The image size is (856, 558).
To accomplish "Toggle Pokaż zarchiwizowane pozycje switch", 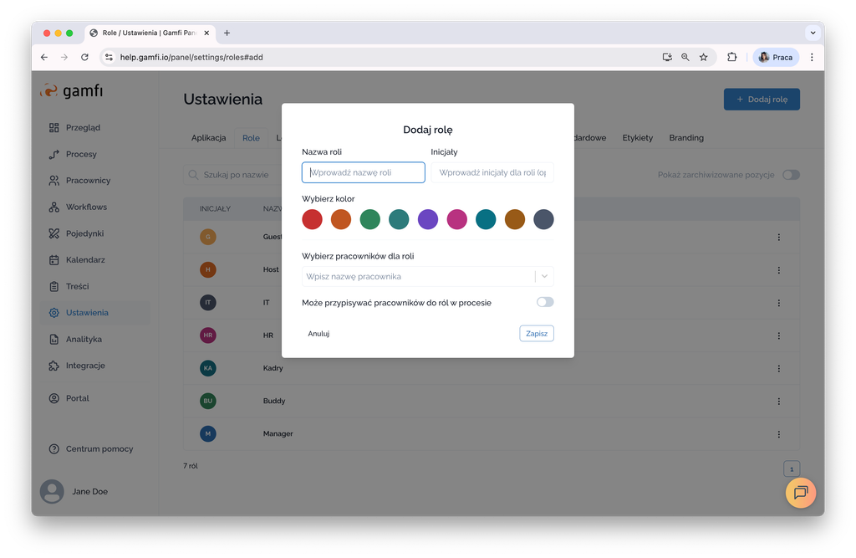I will [x=791, y=175].
